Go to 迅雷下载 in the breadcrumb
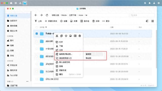The image size is (162, 91). click(x=73, y=15)
